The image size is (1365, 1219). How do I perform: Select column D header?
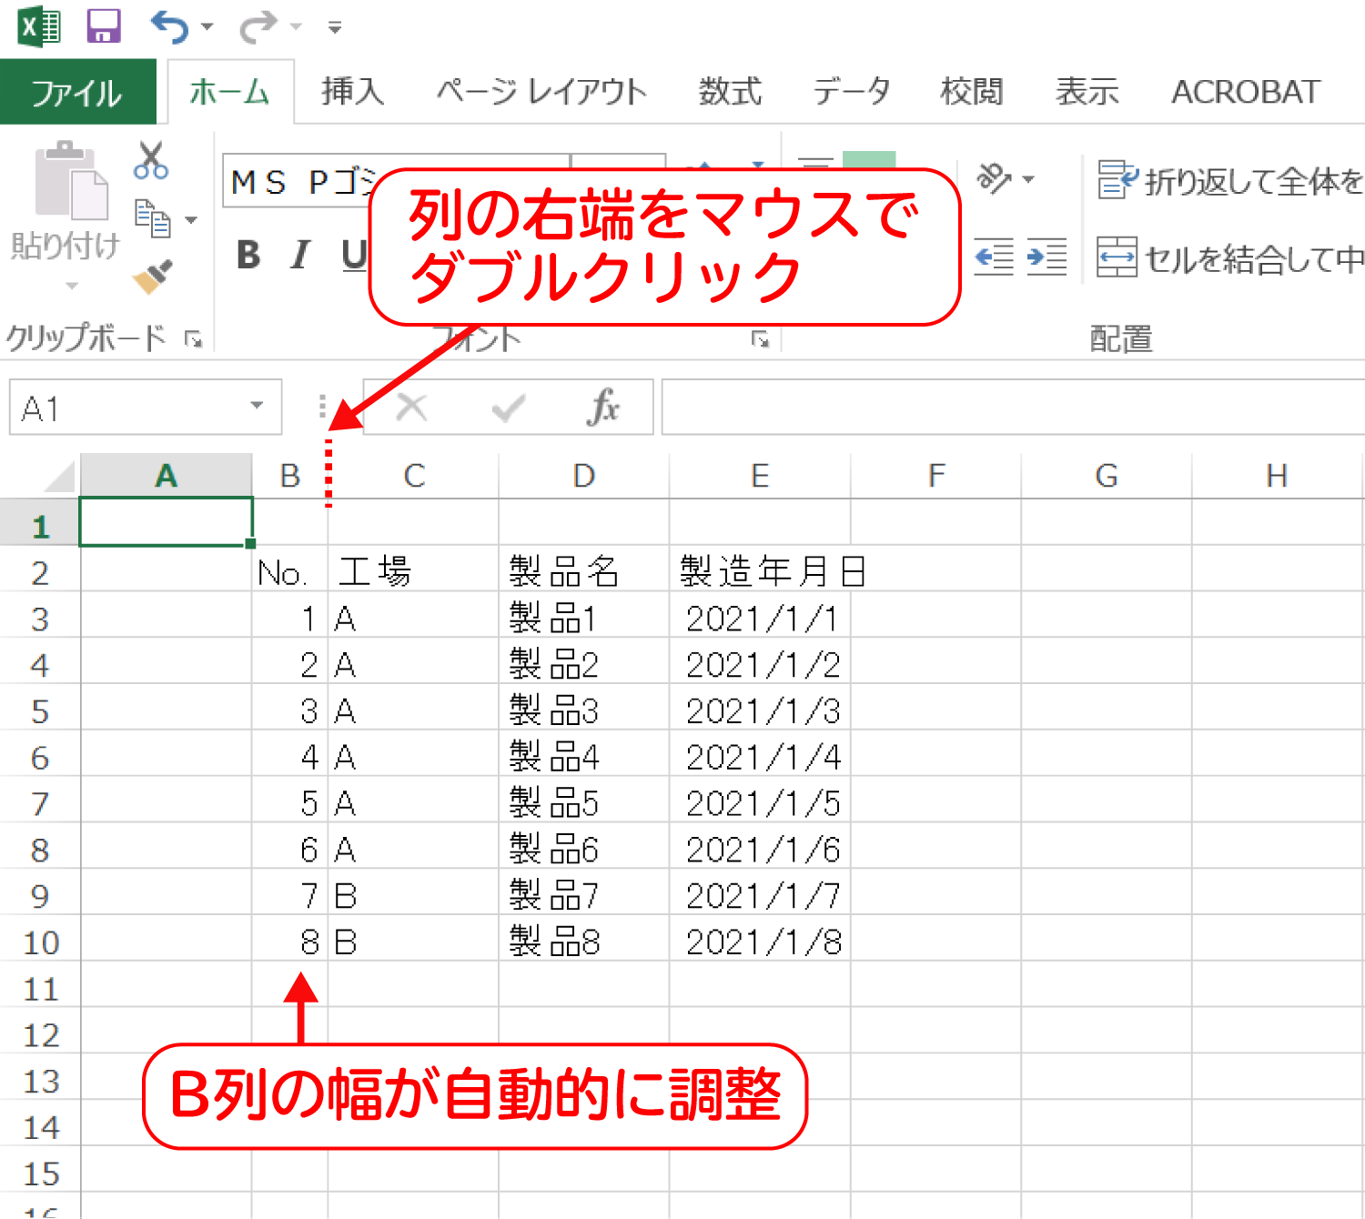(584, 476)
